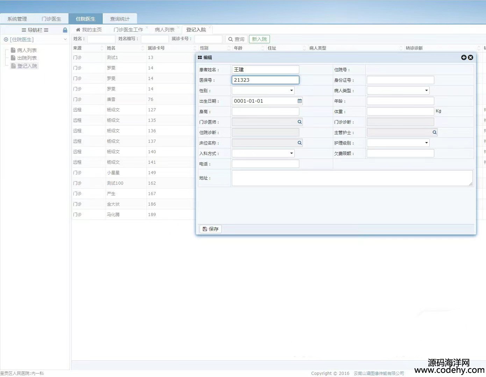Click the hamburger icon left of 导航栏
Screen dimensions: 486x377
[24, 30]
